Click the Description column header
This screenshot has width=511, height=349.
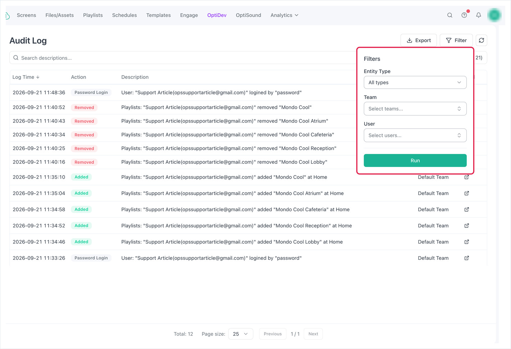click(135, 77)
